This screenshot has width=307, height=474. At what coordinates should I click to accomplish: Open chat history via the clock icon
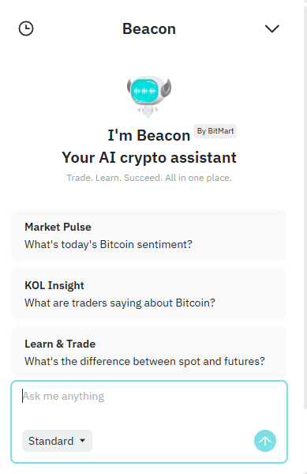click(26, 28)
